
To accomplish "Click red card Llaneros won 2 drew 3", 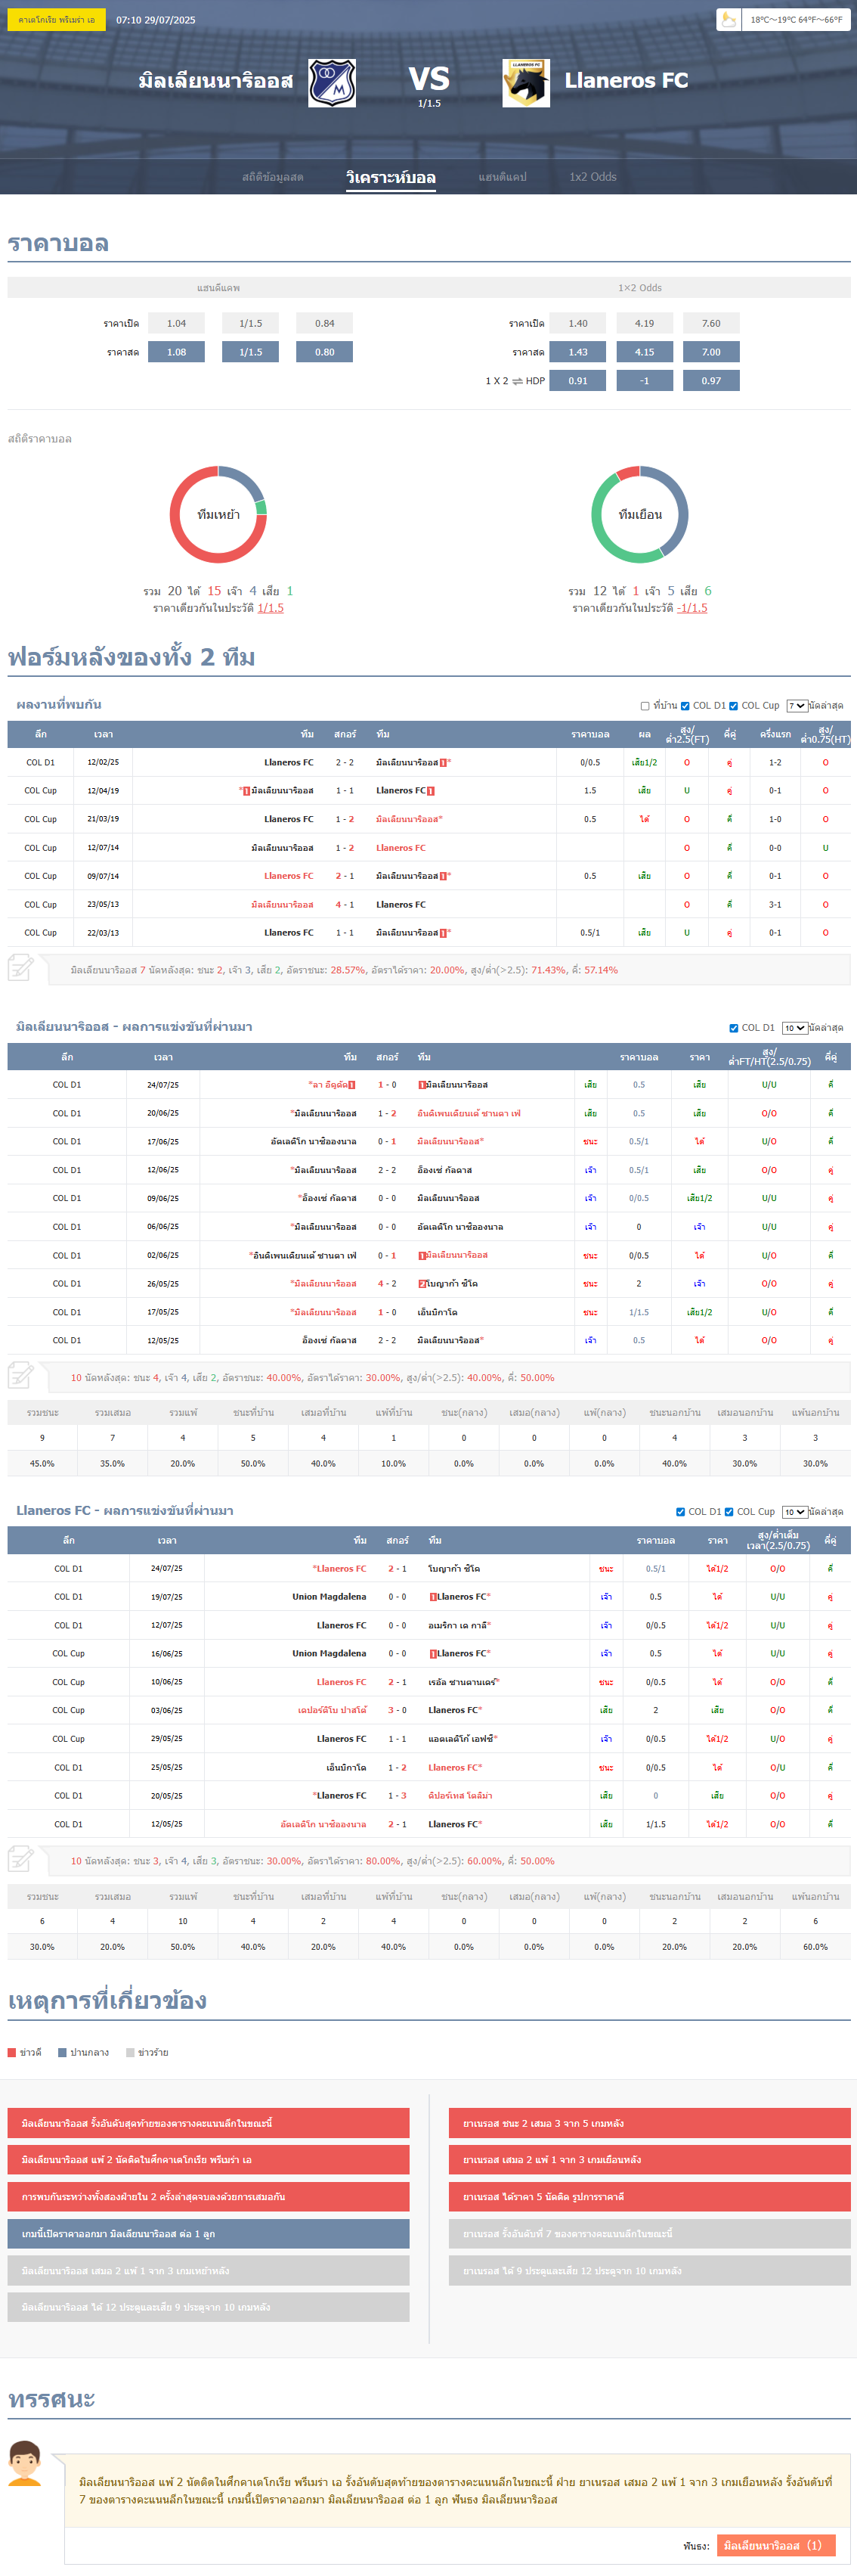I will pos(650,2122).
